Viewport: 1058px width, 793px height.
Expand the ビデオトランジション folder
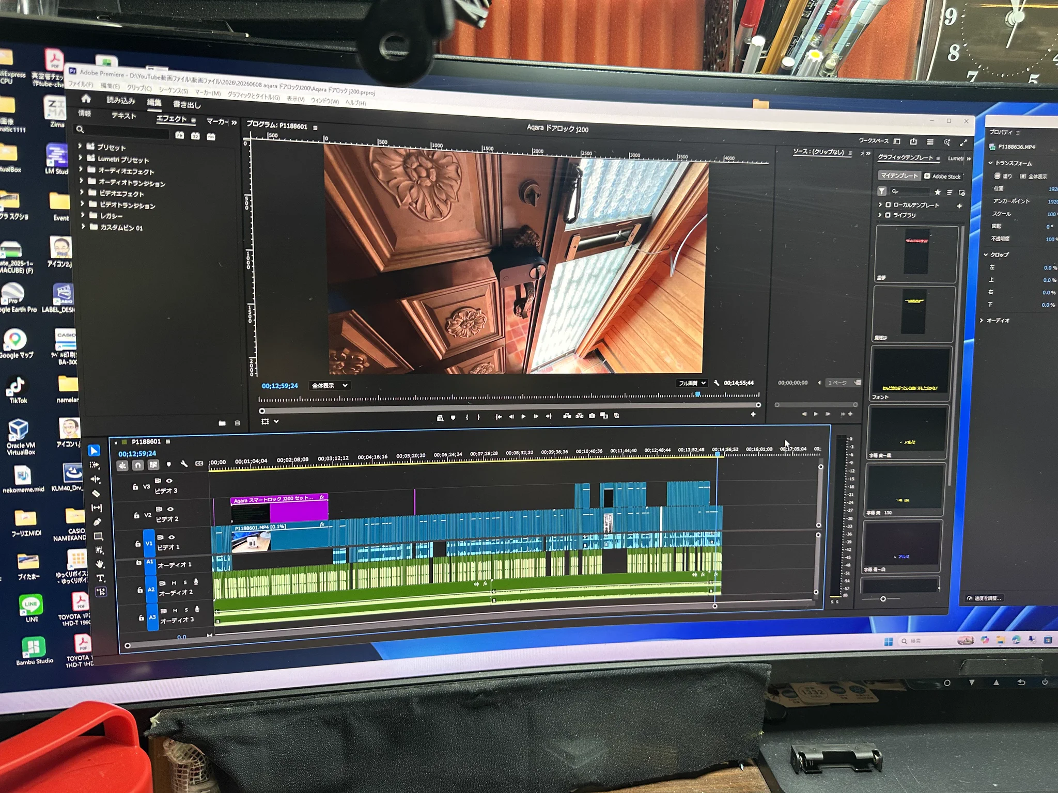(x=82, y=203)
